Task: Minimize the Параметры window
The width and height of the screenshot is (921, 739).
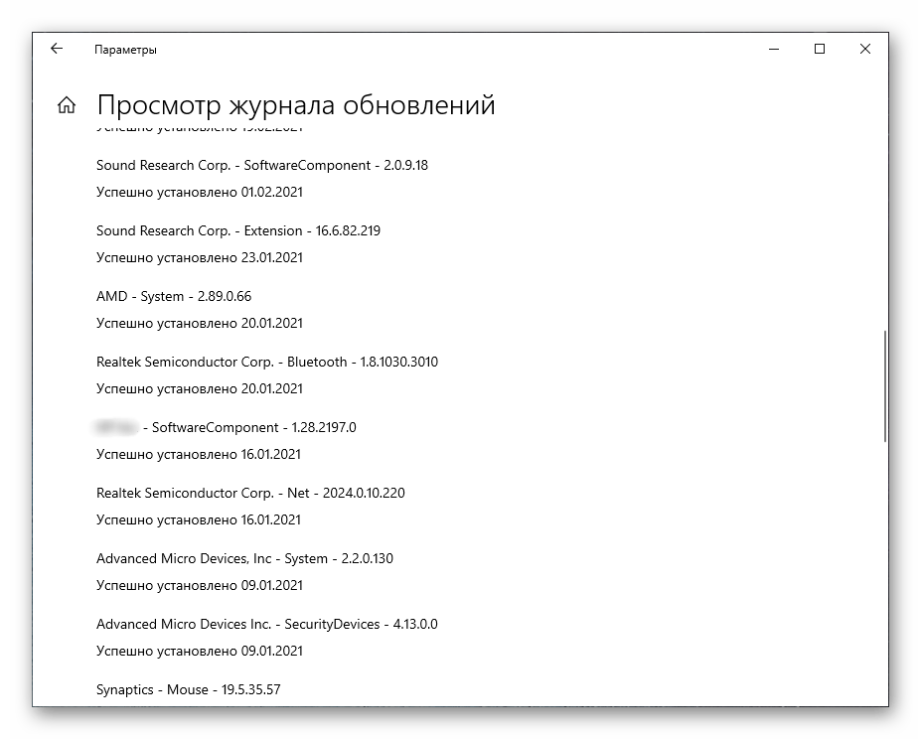Action: pyautogui.click(x=774, y=49)
